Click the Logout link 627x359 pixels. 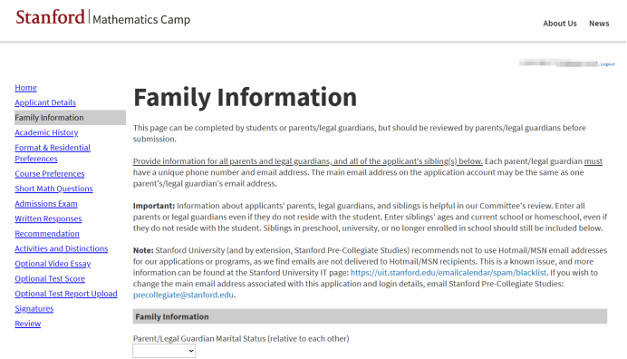607,64
